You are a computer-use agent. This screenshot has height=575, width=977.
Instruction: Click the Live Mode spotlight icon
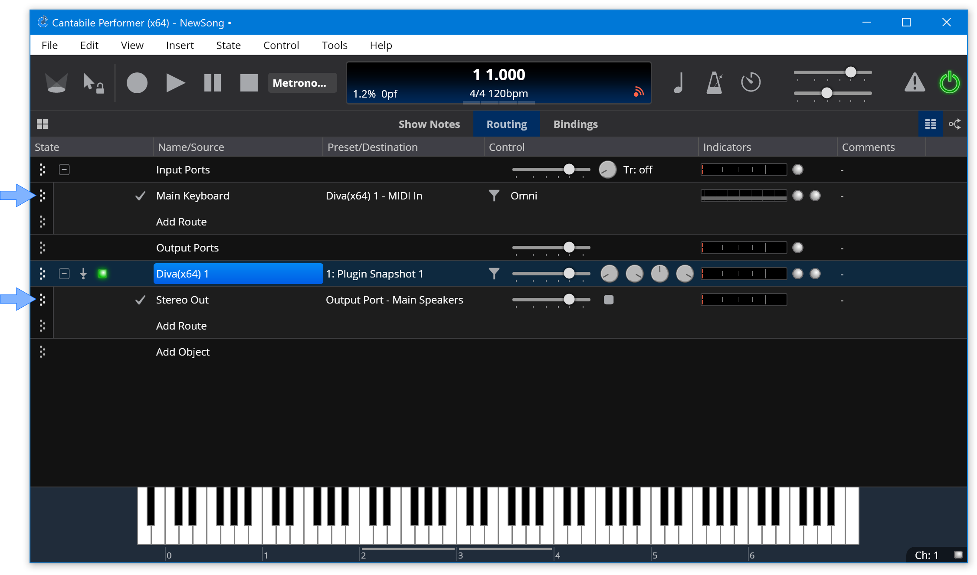tap(56, 82)
